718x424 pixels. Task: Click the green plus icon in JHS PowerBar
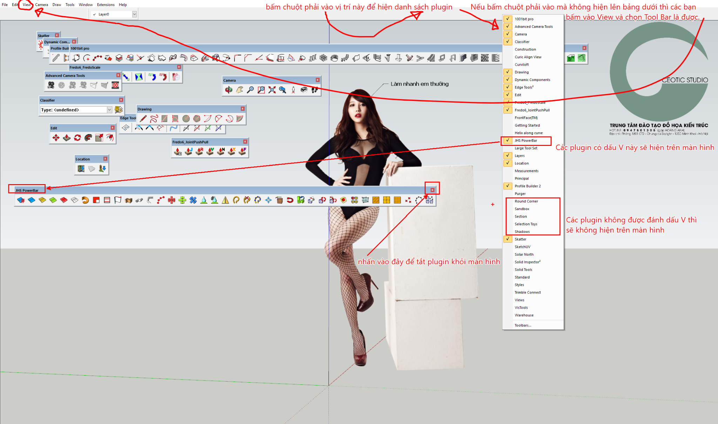click(x=182, y=200)
